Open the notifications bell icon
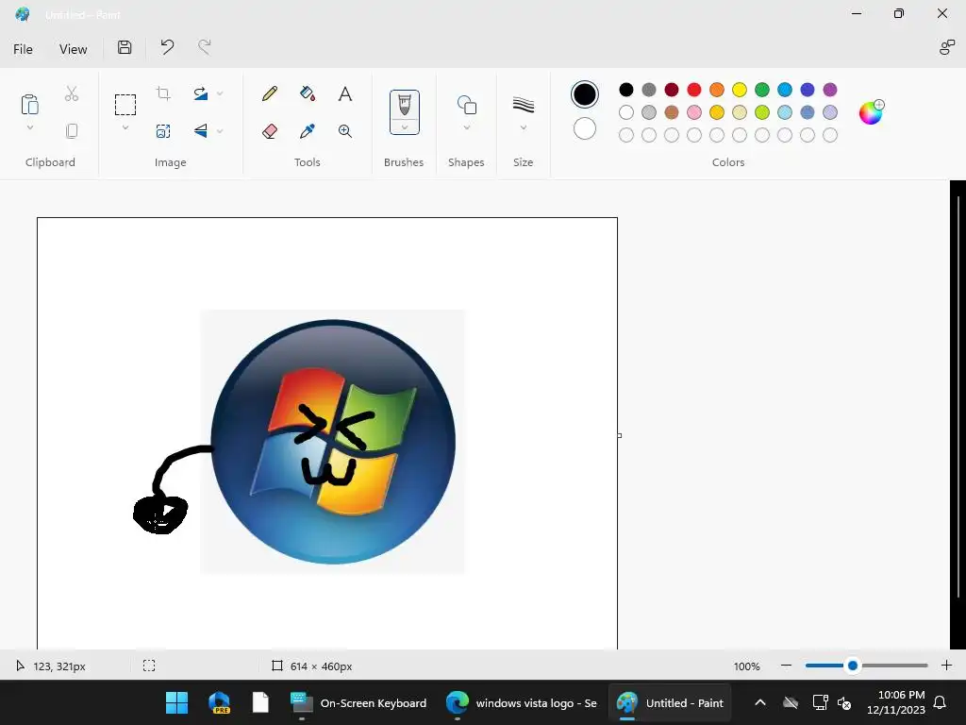The image size is (966, 725). (940, 702)
